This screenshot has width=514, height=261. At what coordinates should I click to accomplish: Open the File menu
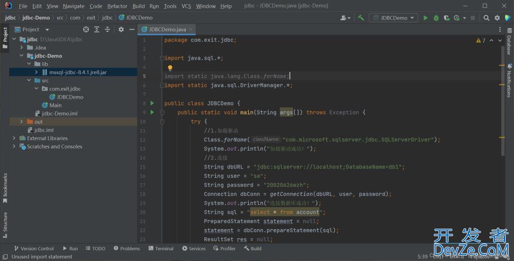pos(23,6)
